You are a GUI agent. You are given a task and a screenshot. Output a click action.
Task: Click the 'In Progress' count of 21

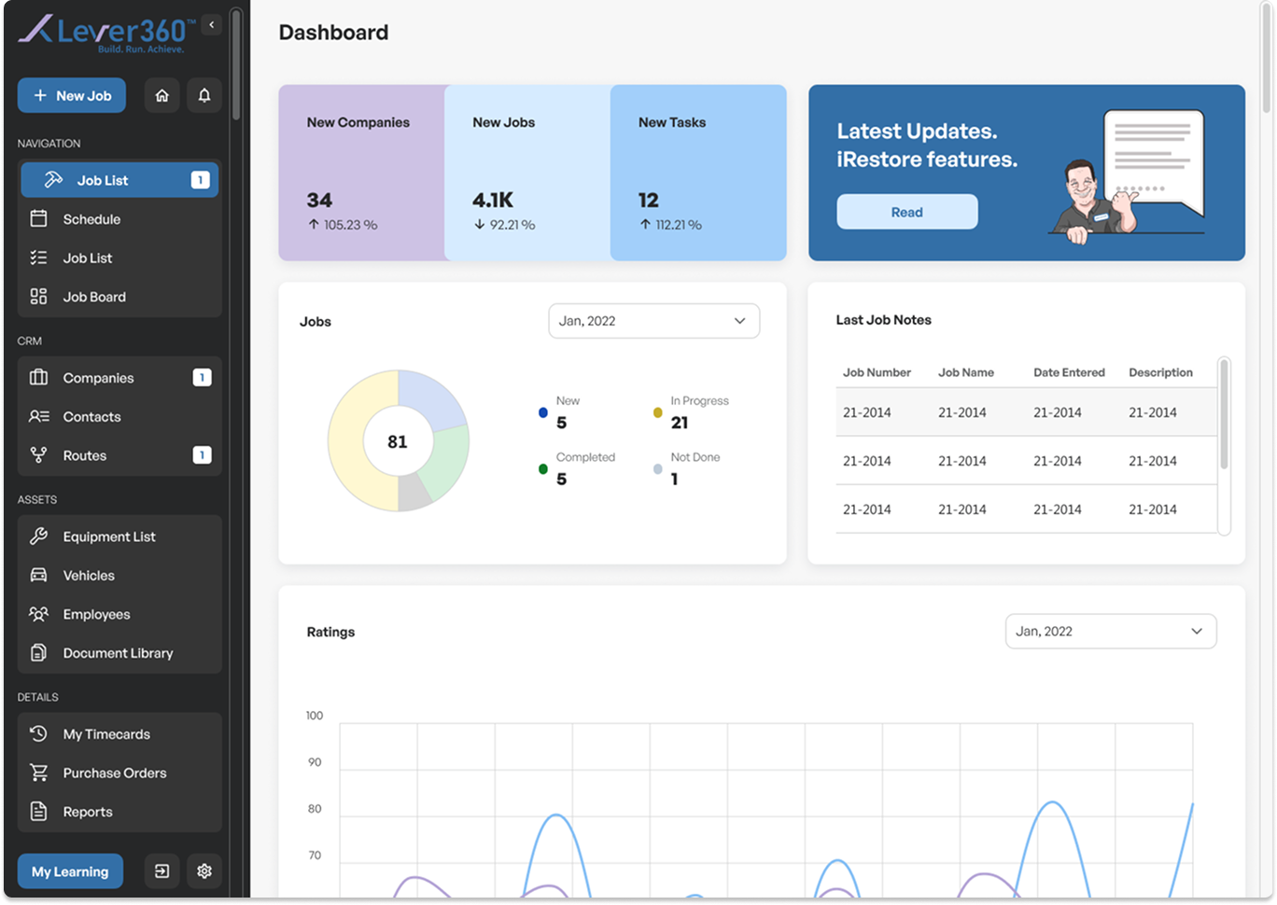coord(680,423)
